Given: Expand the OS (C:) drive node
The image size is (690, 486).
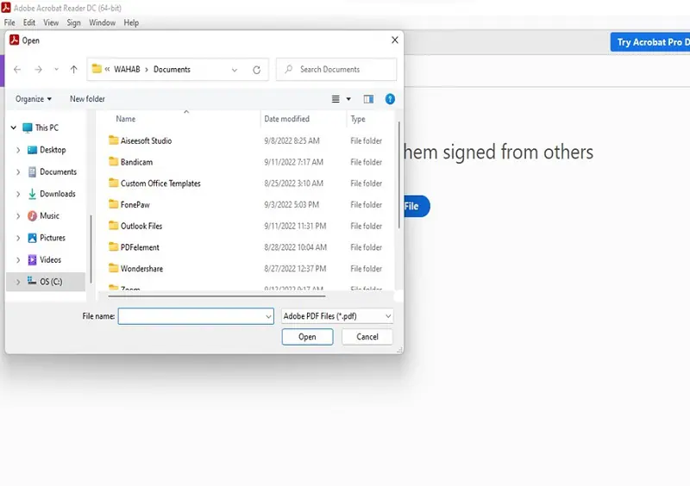Looking at the screenshot, I should tap(18, 282).
